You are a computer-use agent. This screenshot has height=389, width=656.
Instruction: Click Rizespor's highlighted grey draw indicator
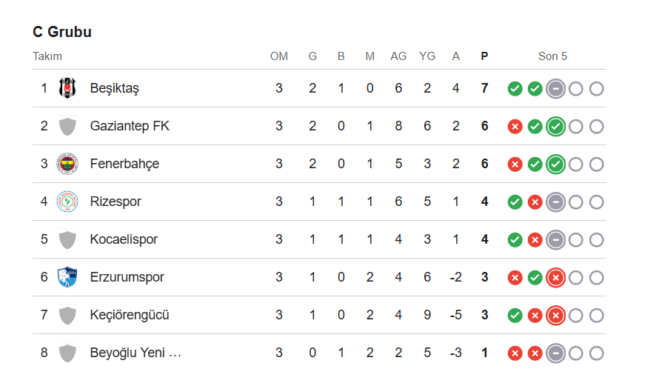coord(555,202)
